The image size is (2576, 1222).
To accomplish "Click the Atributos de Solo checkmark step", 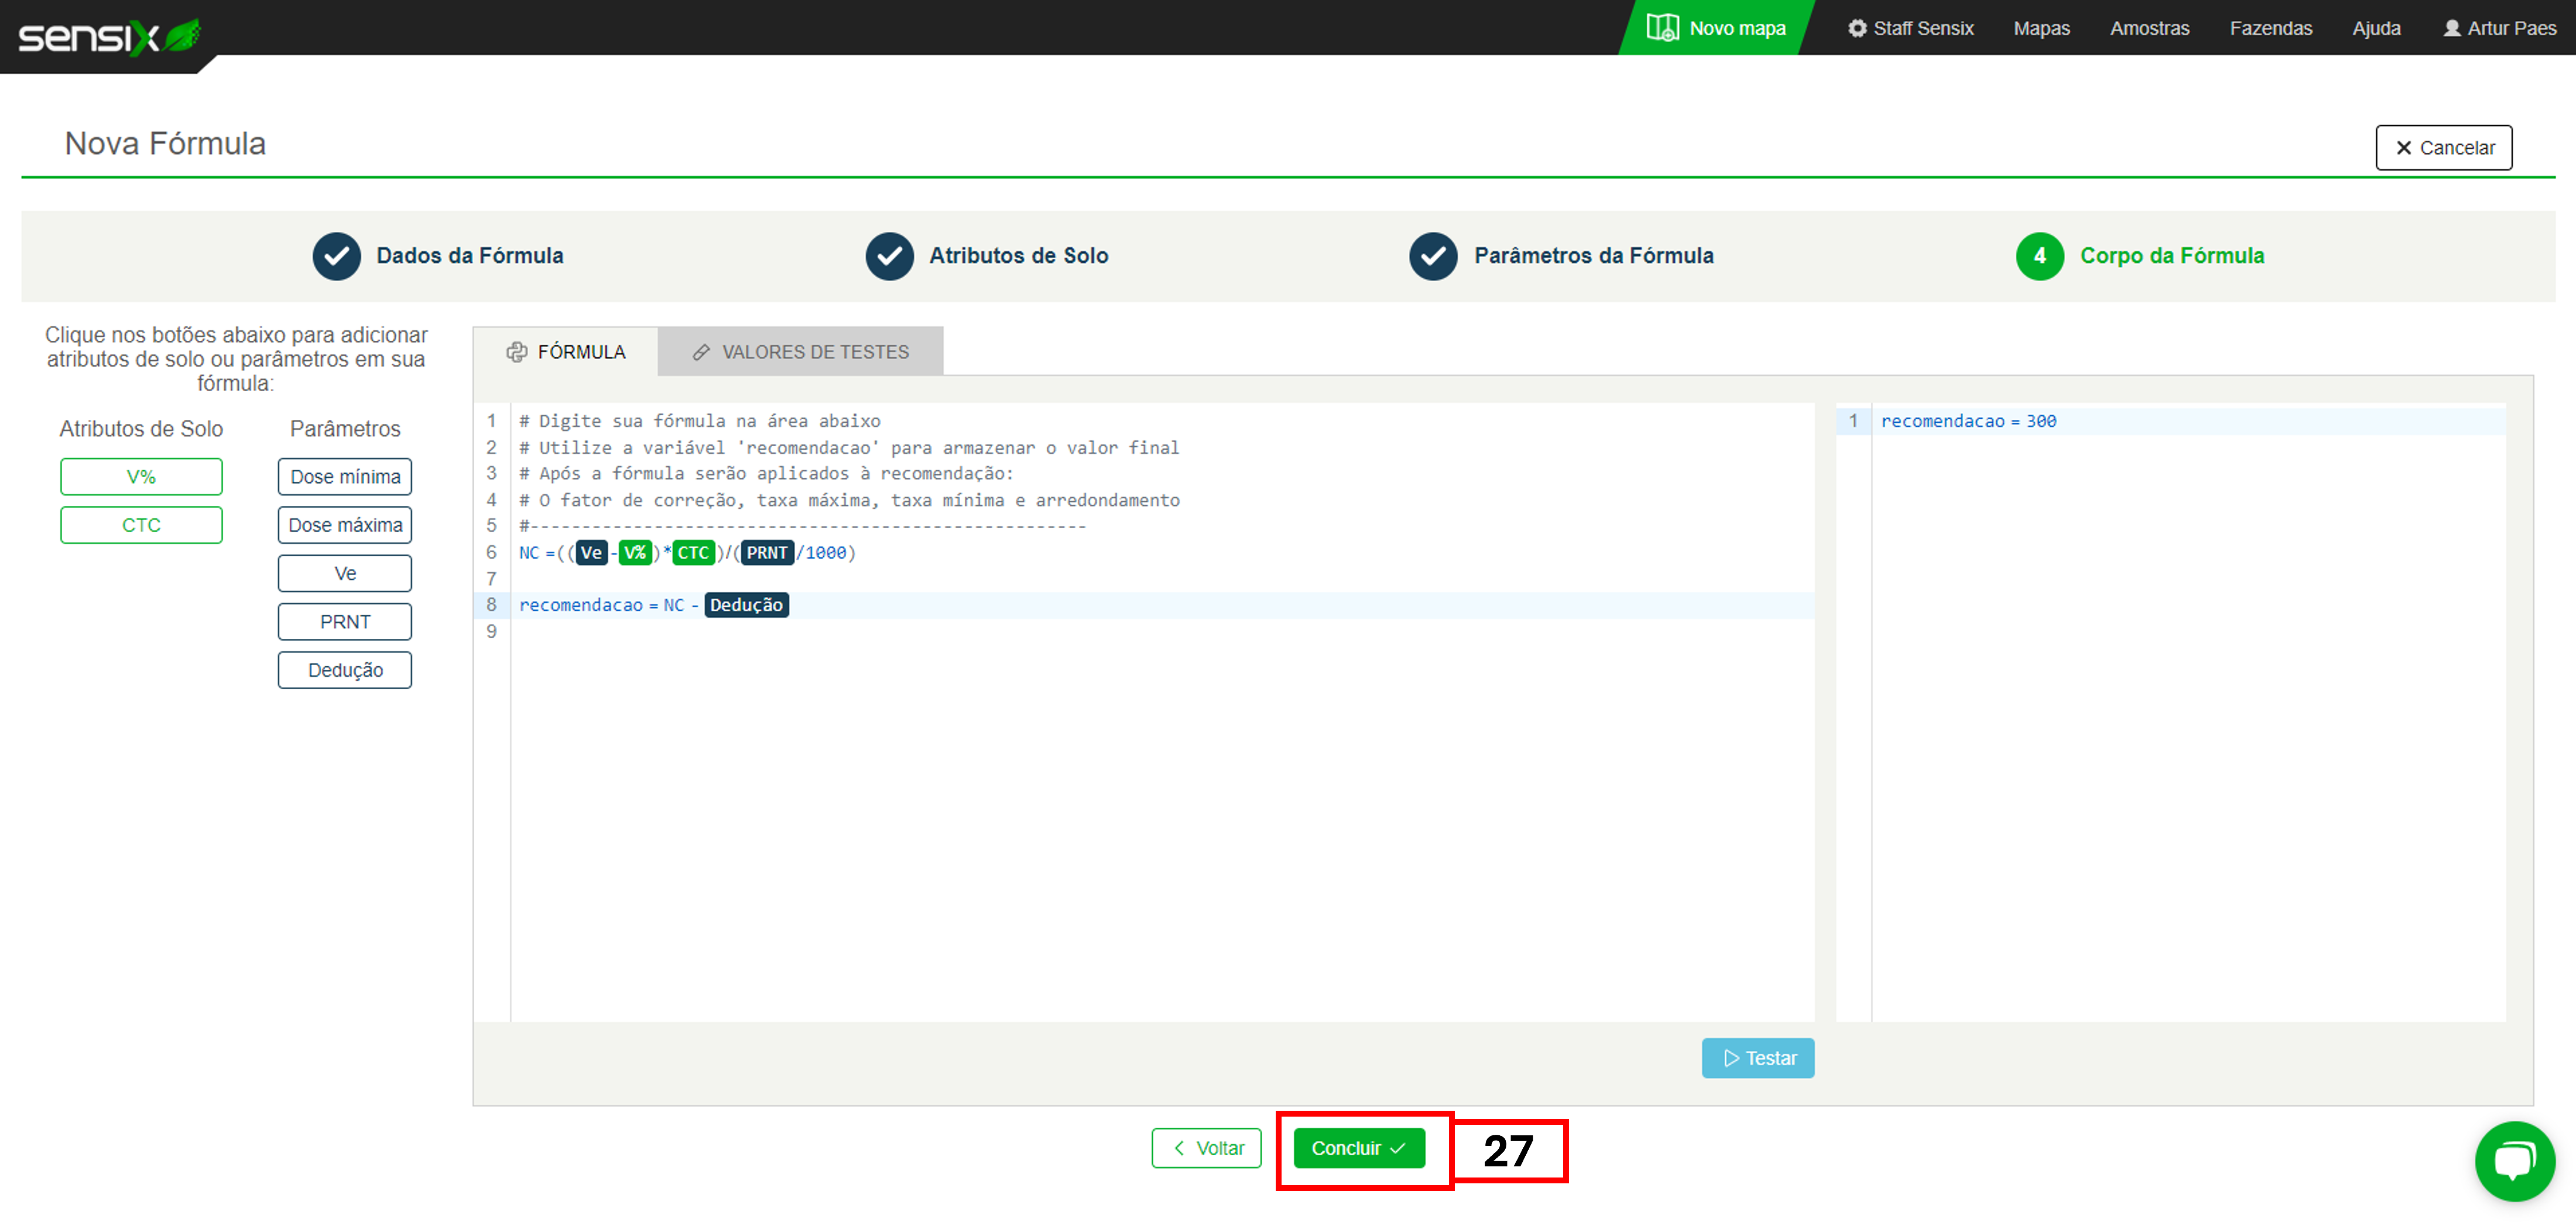I will (889, 256).
